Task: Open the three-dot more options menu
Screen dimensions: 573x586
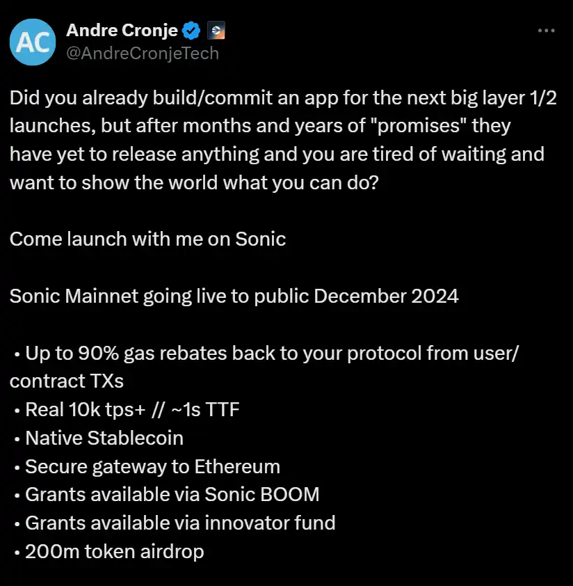Action: [x=546, y=31]
